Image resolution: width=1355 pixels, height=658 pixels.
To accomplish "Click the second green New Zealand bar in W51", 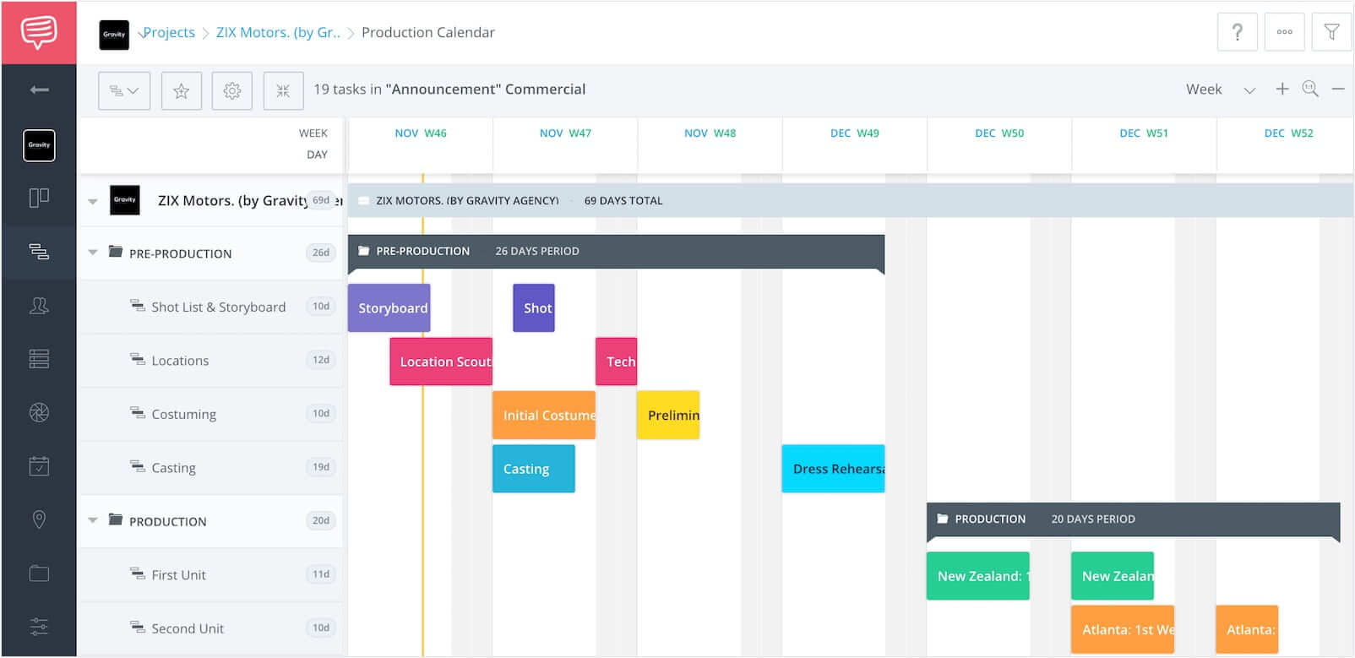I will pyautogui.click(x=1113, y=576).
